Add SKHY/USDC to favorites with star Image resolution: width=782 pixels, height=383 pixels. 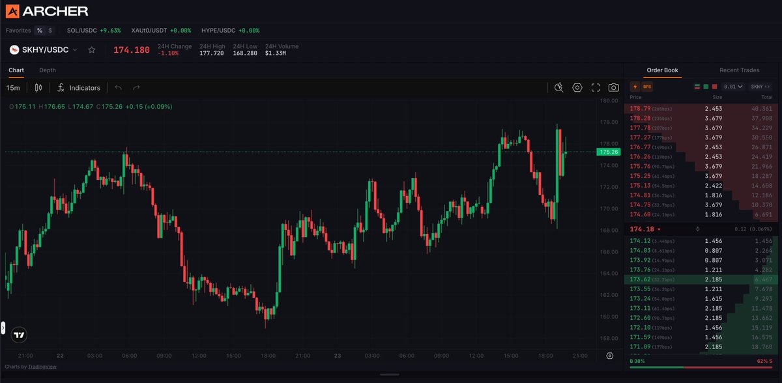pyautogui.click(x=92, y=50)
